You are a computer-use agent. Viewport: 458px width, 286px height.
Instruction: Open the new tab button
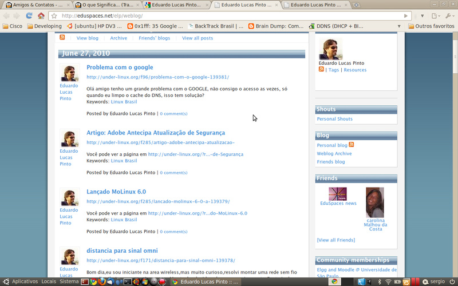356,5
